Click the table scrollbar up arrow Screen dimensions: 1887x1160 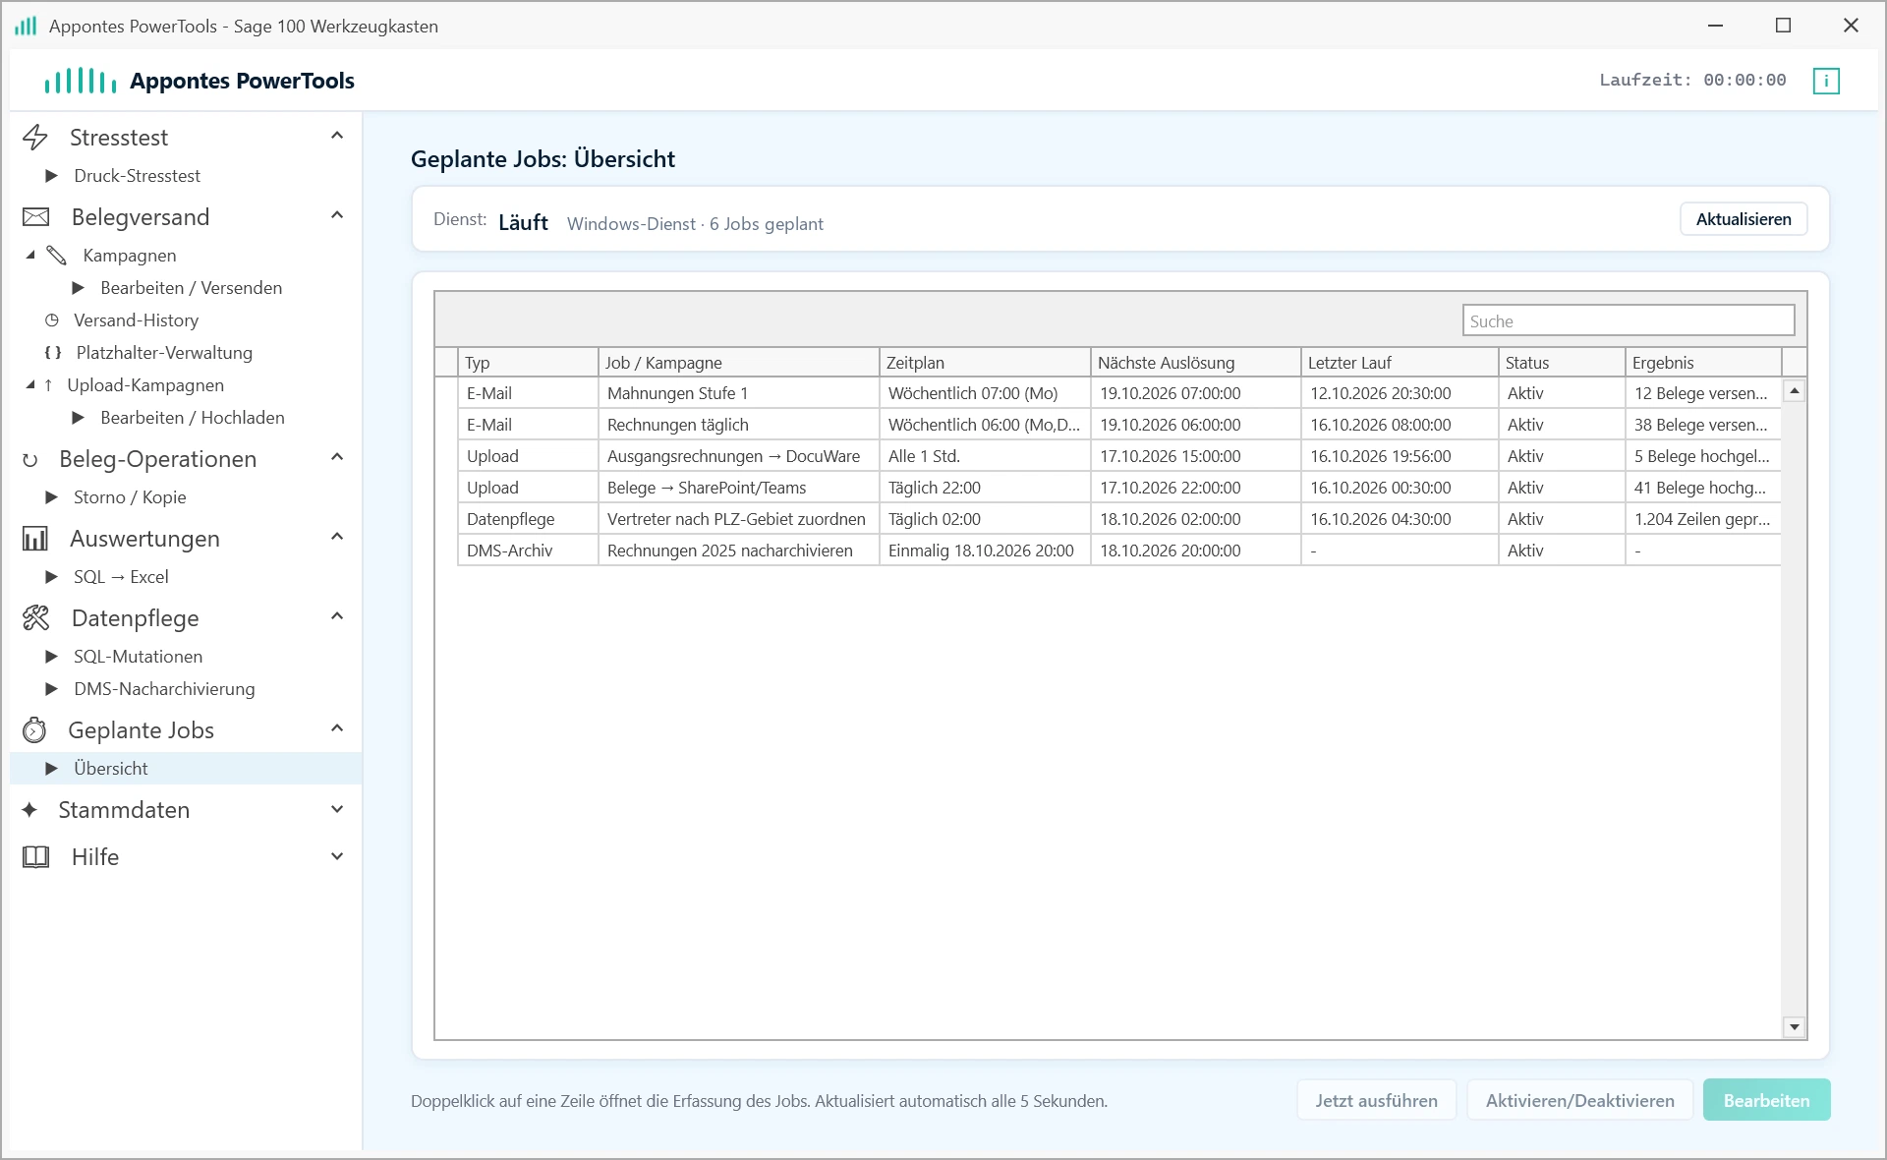(1794, 391)
